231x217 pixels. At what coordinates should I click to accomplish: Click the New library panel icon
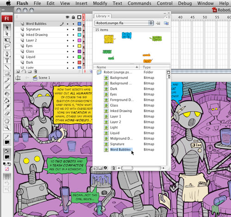tap(166, 23)
